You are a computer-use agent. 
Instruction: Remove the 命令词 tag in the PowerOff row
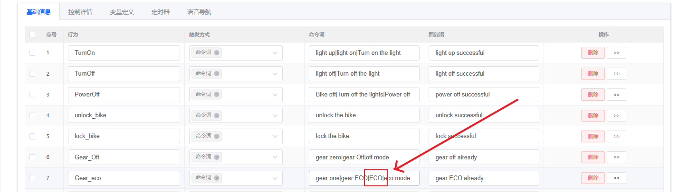click(x=217, y=95)
